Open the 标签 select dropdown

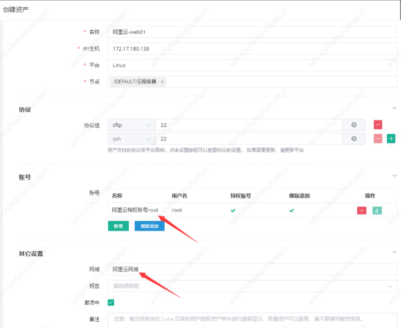click(x=252, y=286)
